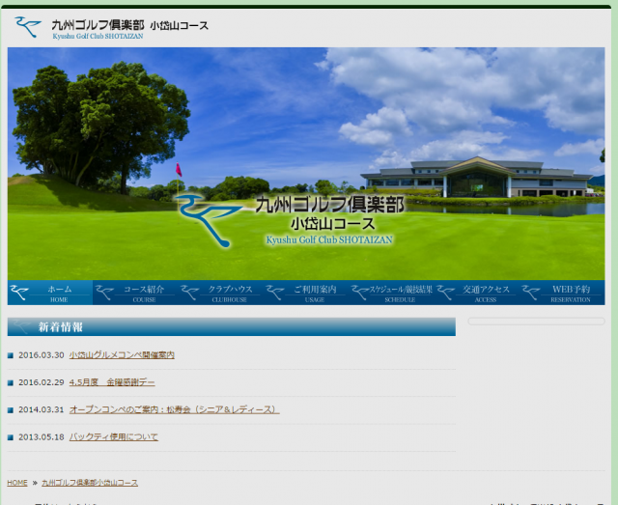Viewport: 618px width, 505px height.
Task: Click the empty sidebar box beside 新着情報
Action: coord(536,322)
